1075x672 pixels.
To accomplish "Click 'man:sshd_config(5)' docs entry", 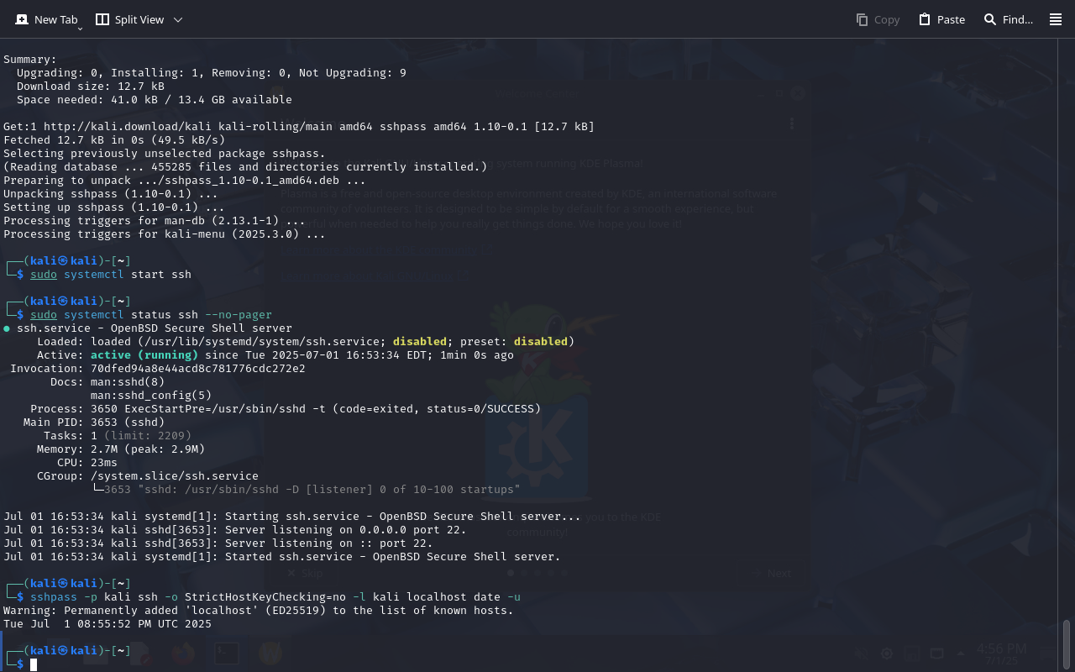I will pos(151,396).
